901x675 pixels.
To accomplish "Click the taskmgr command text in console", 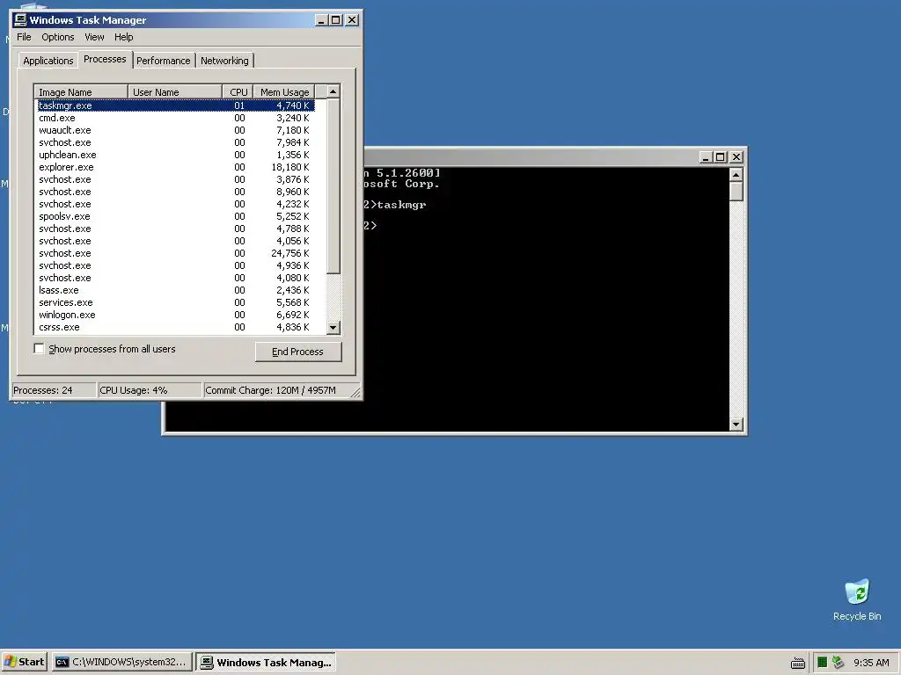I will tap(401, 205).
